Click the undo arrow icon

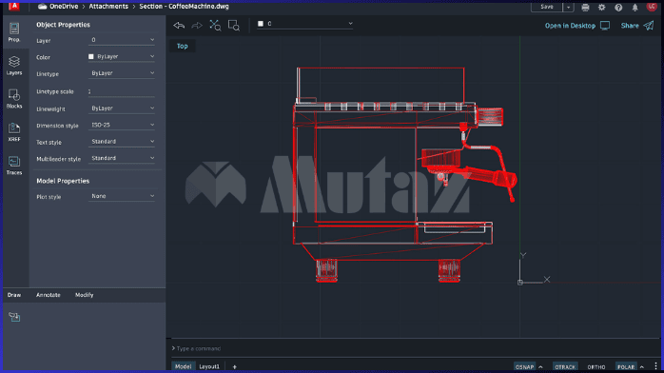click(x=179, y=26)
